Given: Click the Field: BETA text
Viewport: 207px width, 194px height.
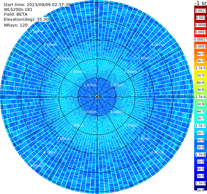Looking at the screenshot, I should pos(16,14).
